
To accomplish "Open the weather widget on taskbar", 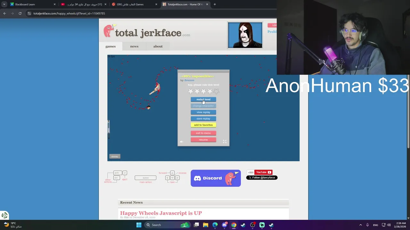I will [x=13, y=225].
